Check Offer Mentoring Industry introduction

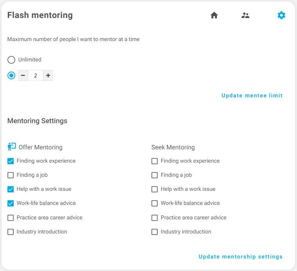tap(11, 232)
